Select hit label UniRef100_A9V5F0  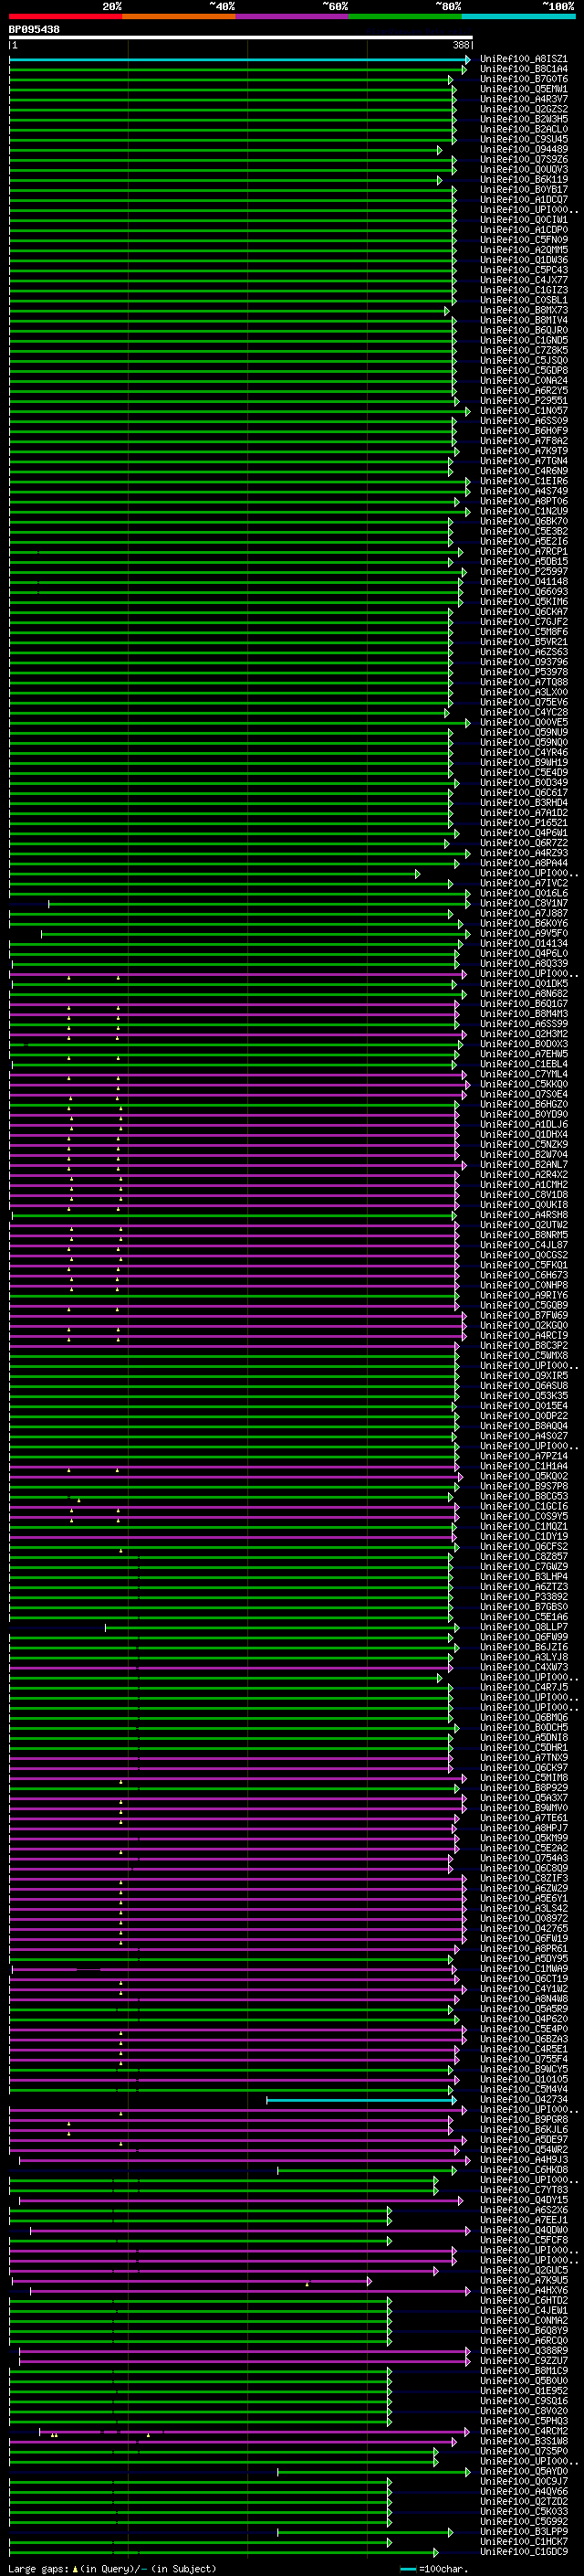click(x=523, y=934)
